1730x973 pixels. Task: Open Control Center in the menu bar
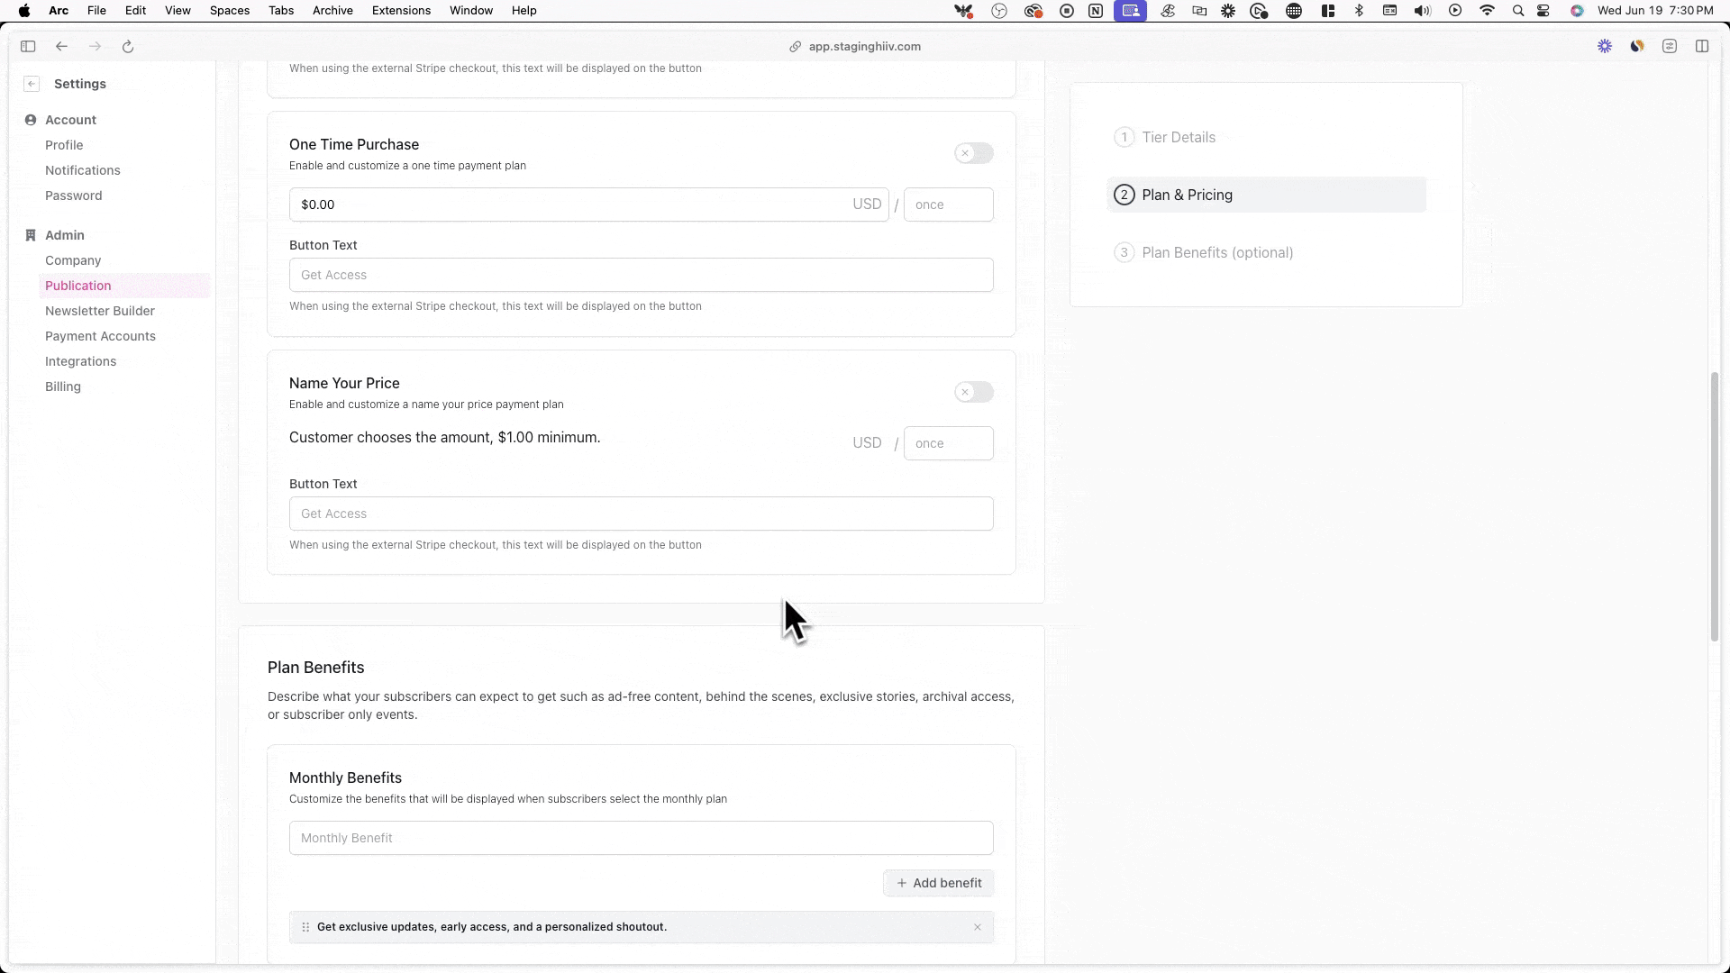click(x=1543, y=11)
